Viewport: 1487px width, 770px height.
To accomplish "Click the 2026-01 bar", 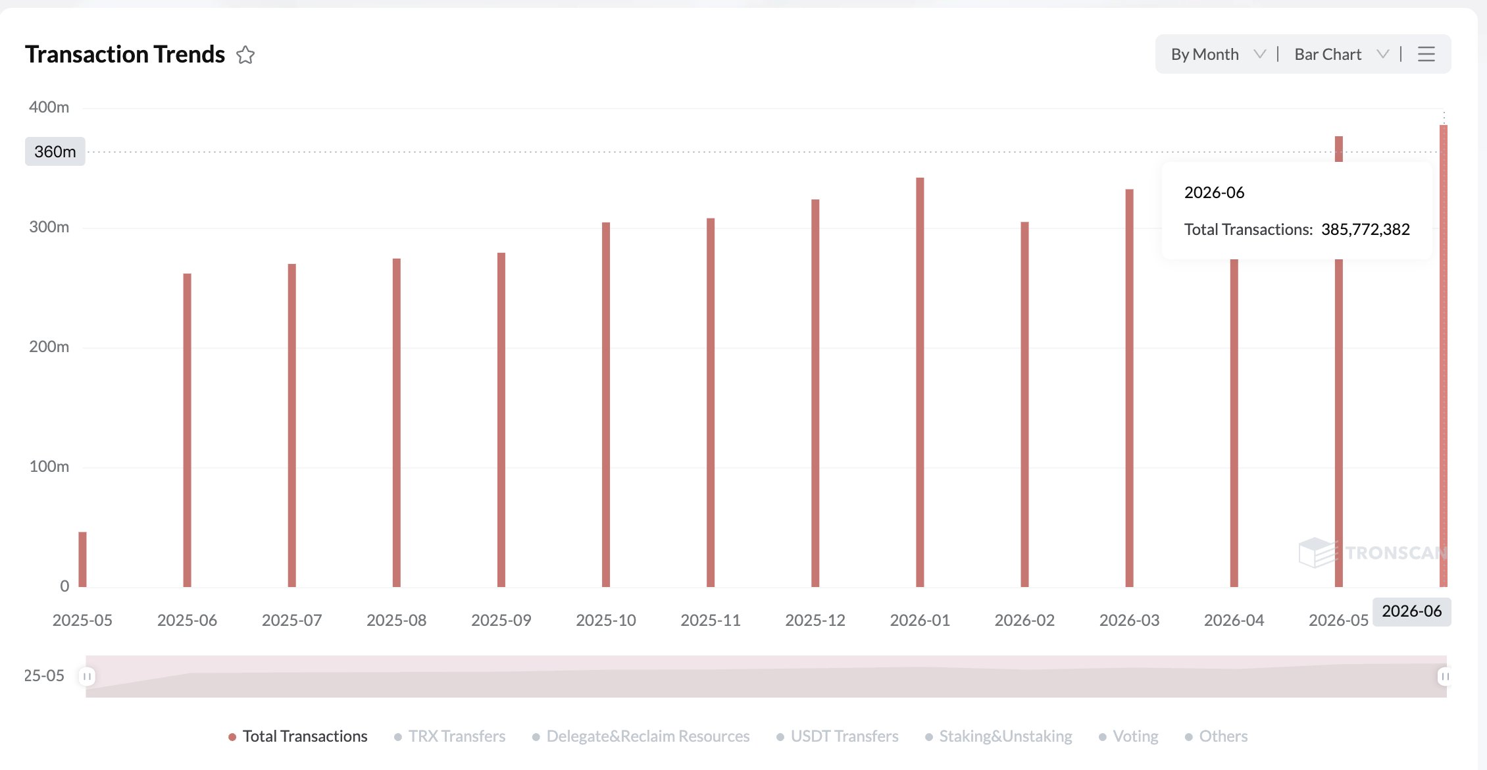I will pyautogui.click(x=920, y=382).
